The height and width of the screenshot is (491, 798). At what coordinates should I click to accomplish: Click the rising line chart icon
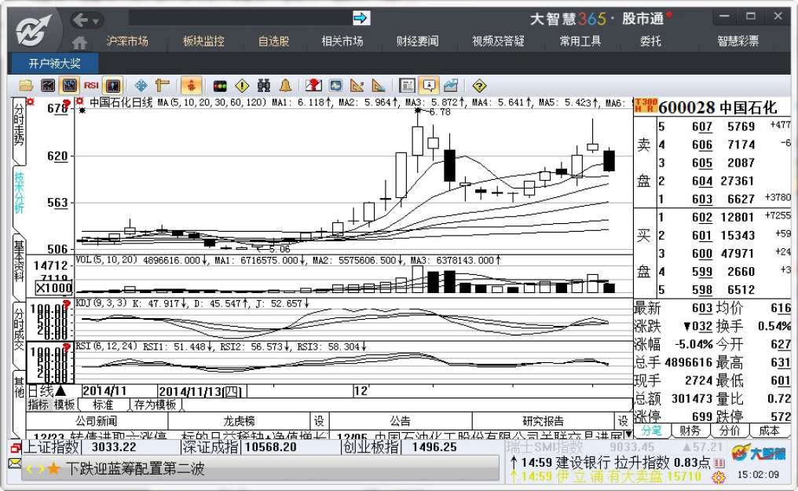[x=451, y=86]
